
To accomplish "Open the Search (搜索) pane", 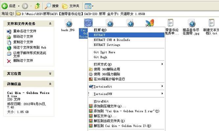I will (52, 6).
